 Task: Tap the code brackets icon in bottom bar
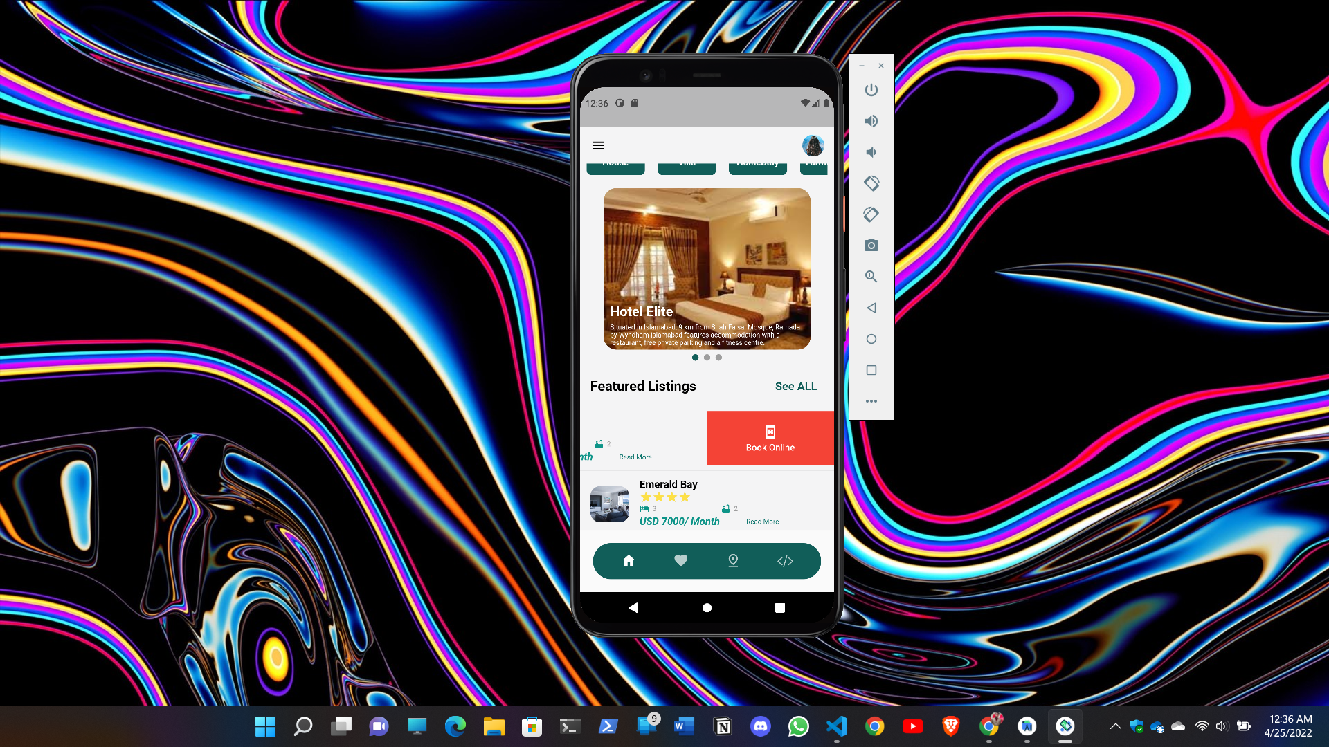click(x=785, y=561)
